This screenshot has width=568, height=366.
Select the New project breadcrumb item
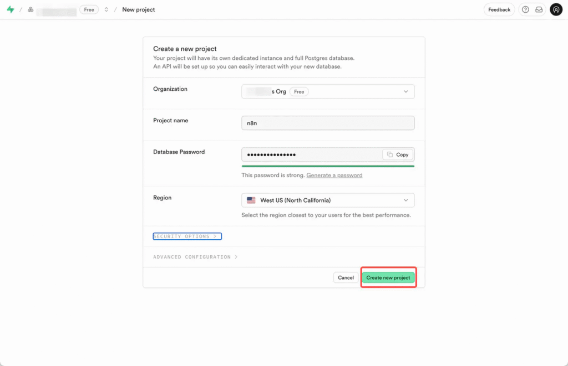point(139,9)
